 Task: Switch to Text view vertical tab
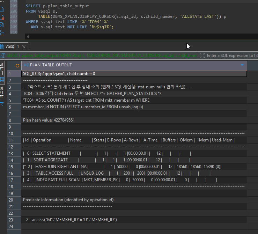[x=2, y=92]
